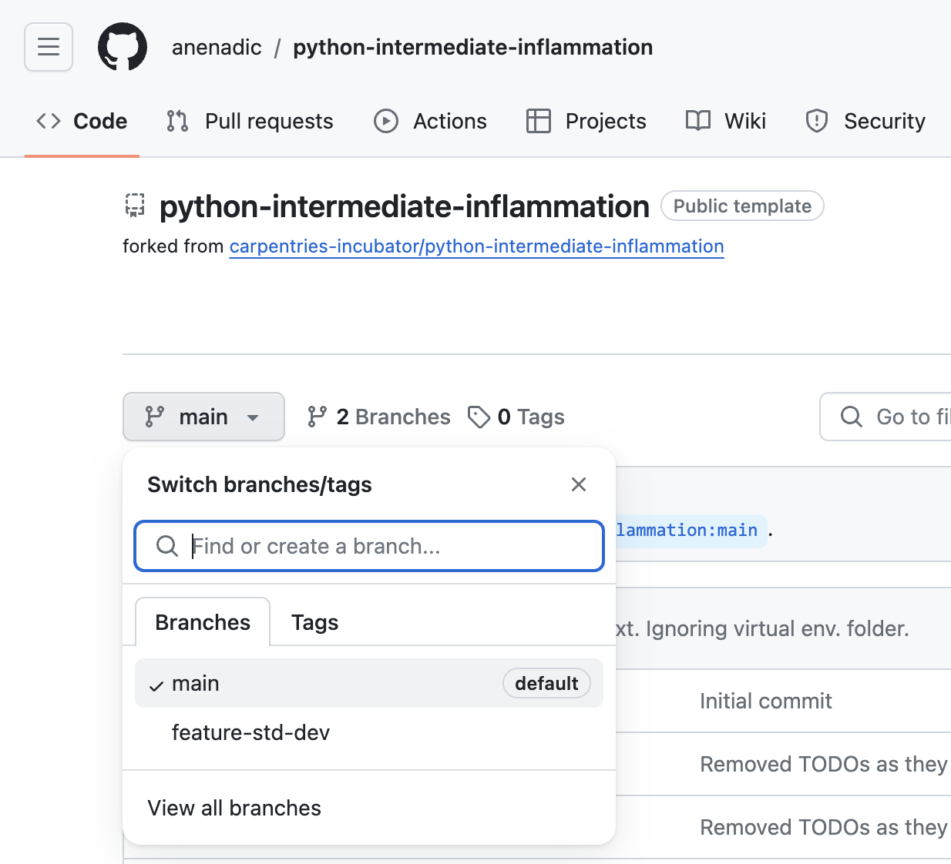Open the global navigation hamburger menu
Viewport: 951px width, 864px height.
click(x=48, y=47)
